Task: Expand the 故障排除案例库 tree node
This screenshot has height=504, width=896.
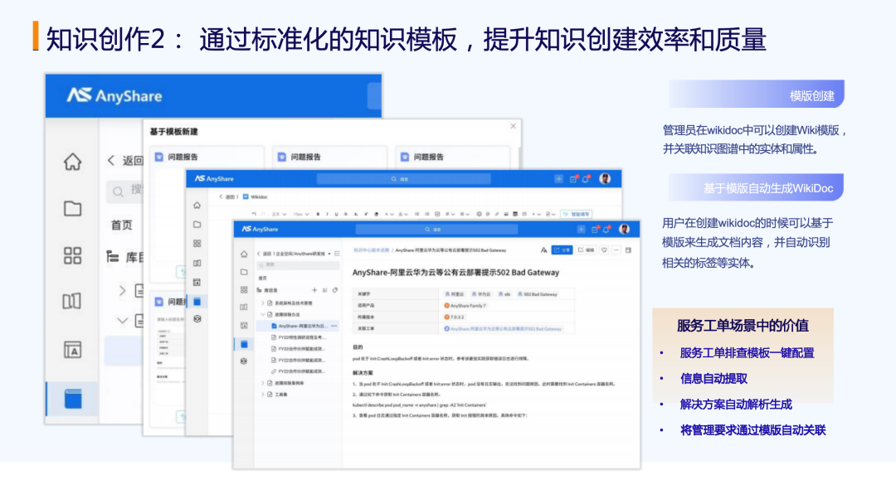Action: 263,383
